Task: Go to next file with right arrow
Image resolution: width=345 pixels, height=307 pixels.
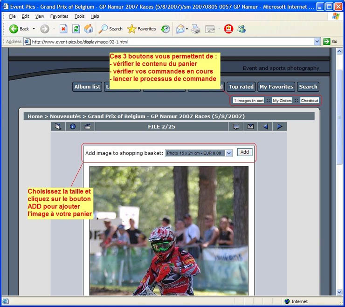Action: coord(280,126)
